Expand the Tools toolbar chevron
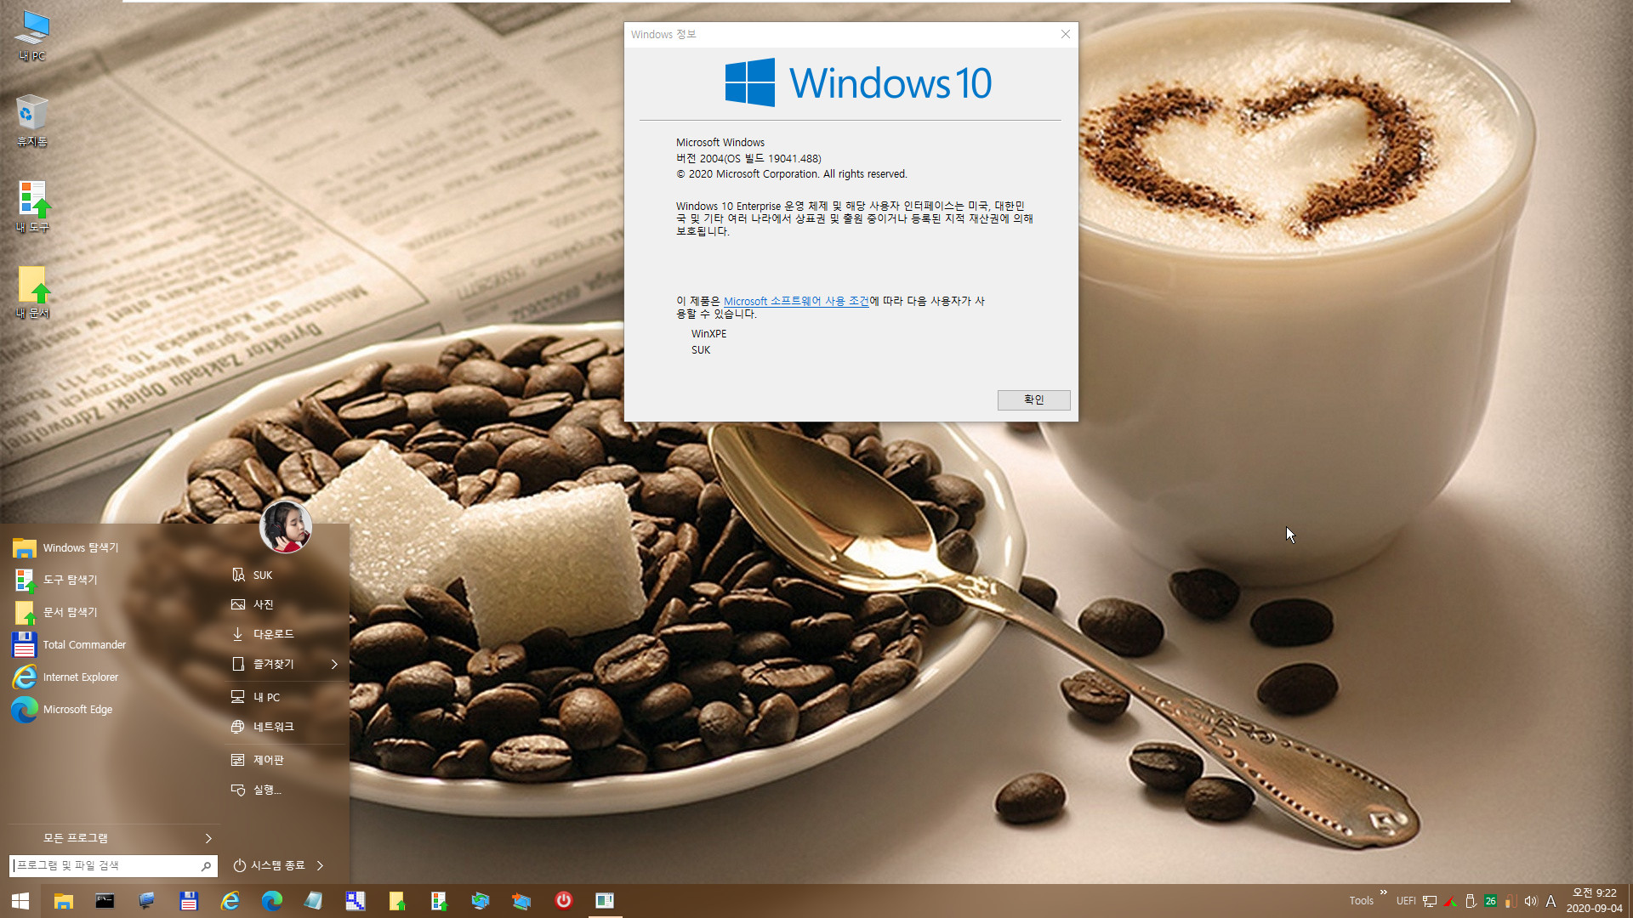This screenshot has width=1633, height=918. pyautogui.click(x=1384, y=892)
